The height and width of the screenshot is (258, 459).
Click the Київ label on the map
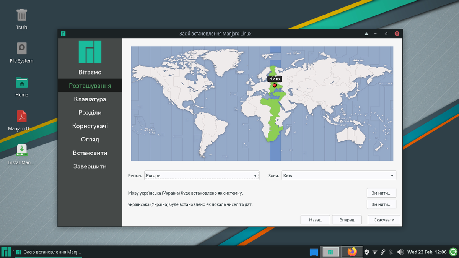275,78
